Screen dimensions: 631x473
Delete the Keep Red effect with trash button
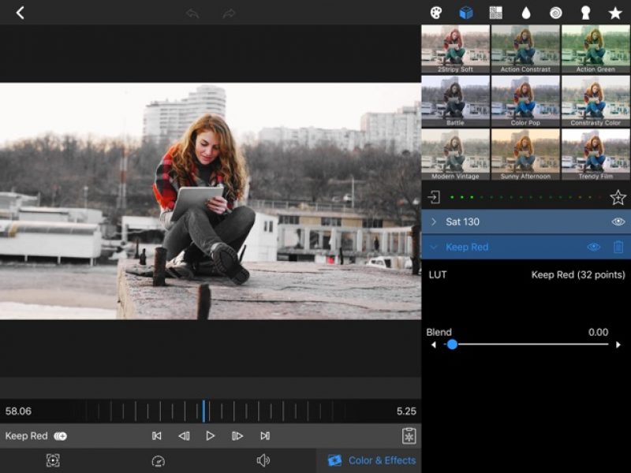pos(618,246)
